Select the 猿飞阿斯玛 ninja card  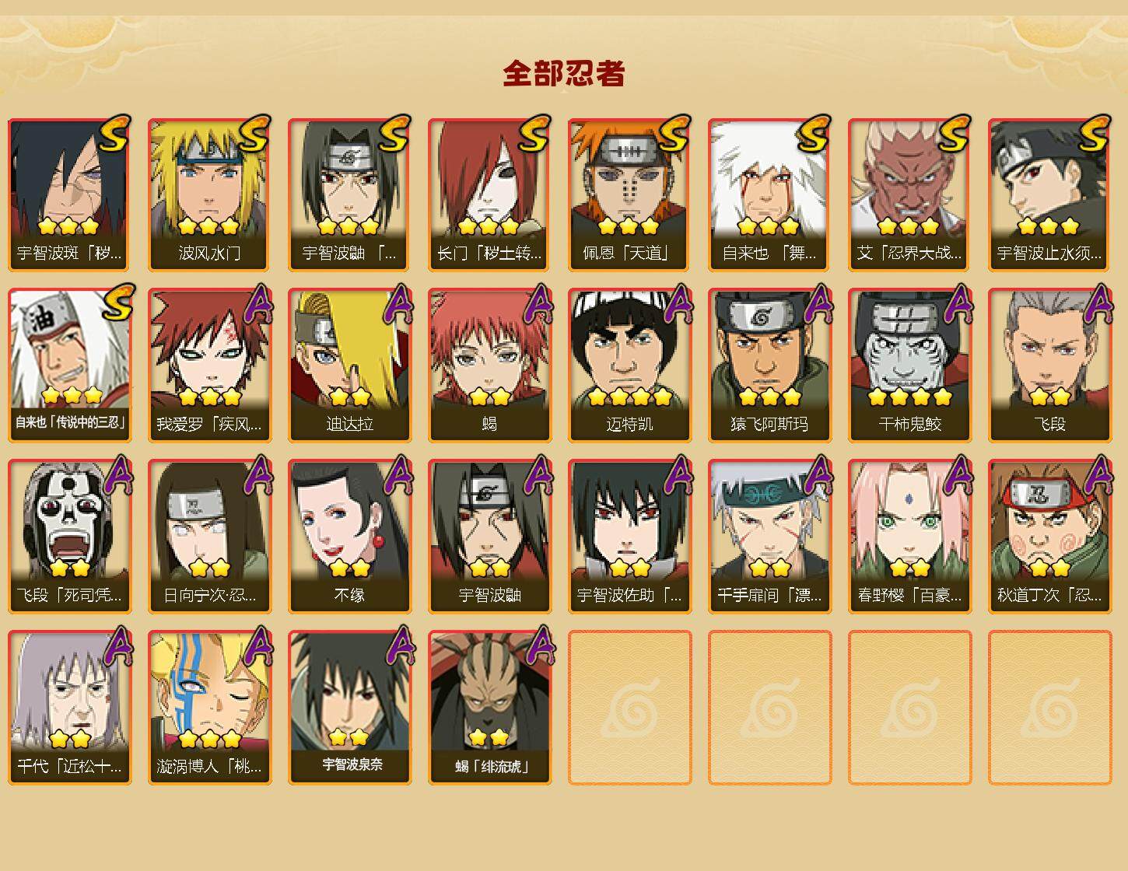click(770, 366)
